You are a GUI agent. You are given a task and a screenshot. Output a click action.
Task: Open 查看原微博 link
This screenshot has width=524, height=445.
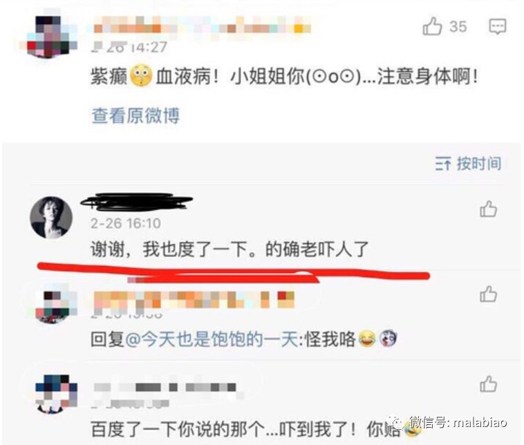[135, 115]
